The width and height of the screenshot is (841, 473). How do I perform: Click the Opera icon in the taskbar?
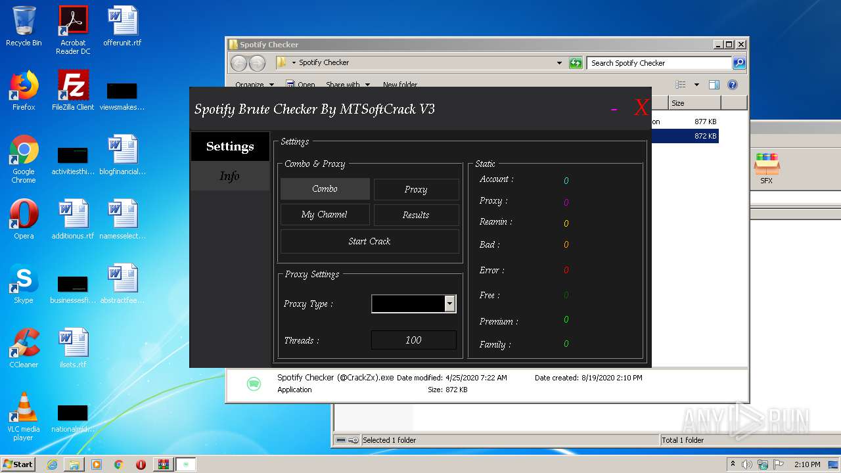pos(141,464)
